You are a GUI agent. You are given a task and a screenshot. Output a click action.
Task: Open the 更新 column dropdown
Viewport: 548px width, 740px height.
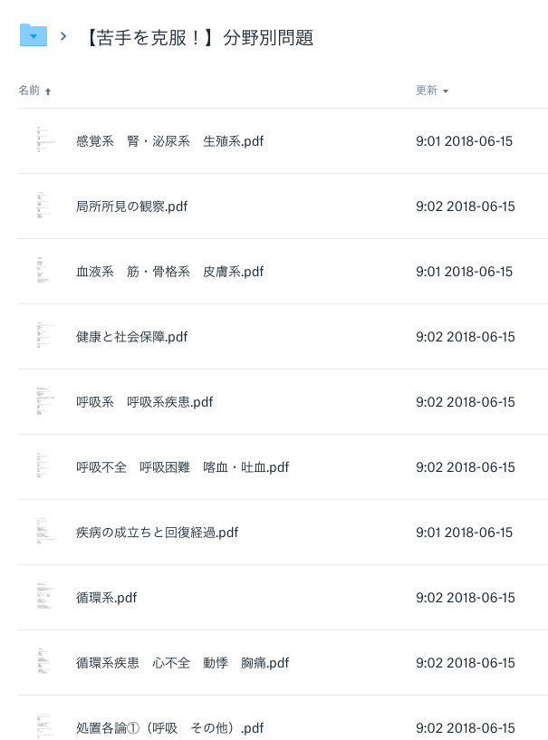(x=432, y=91)
